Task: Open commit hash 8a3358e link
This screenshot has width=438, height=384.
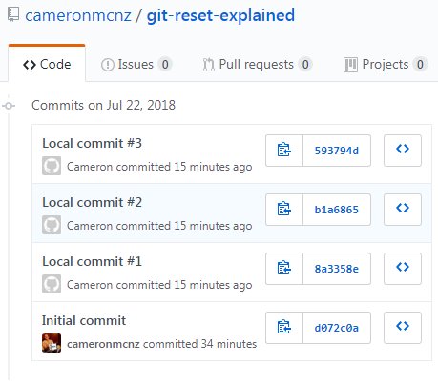Action: (337, 269)
